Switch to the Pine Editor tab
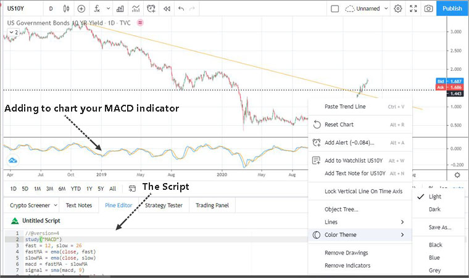The image size is (469, 278). pos(118,205)
